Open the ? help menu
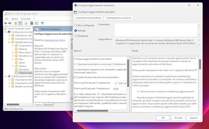This screenshot has width=209, height=129. 34,19
